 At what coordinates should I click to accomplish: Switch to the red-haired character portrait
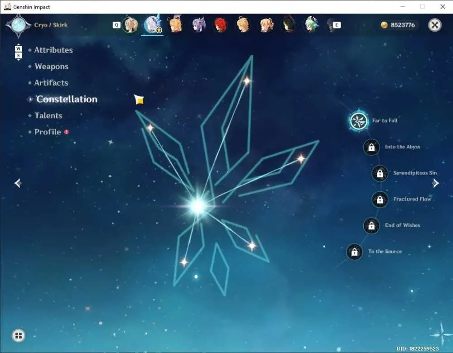click(221, 25)
